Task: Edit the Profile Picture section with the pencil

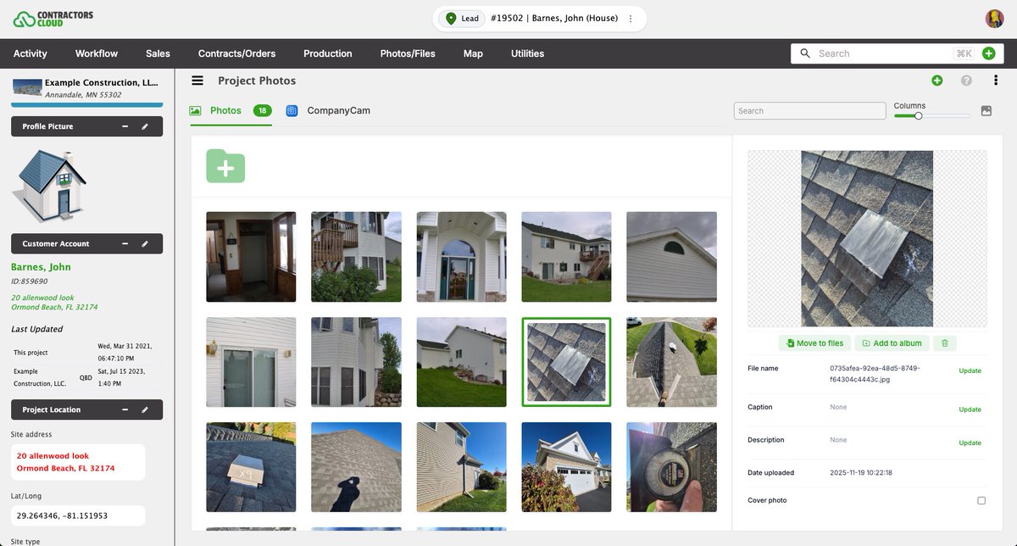Action: tap(145, 126)
